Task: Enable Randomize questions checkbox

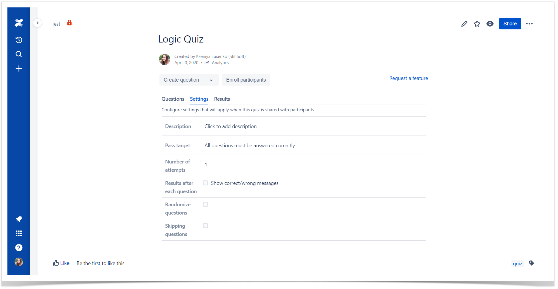Action: [205, 204]
